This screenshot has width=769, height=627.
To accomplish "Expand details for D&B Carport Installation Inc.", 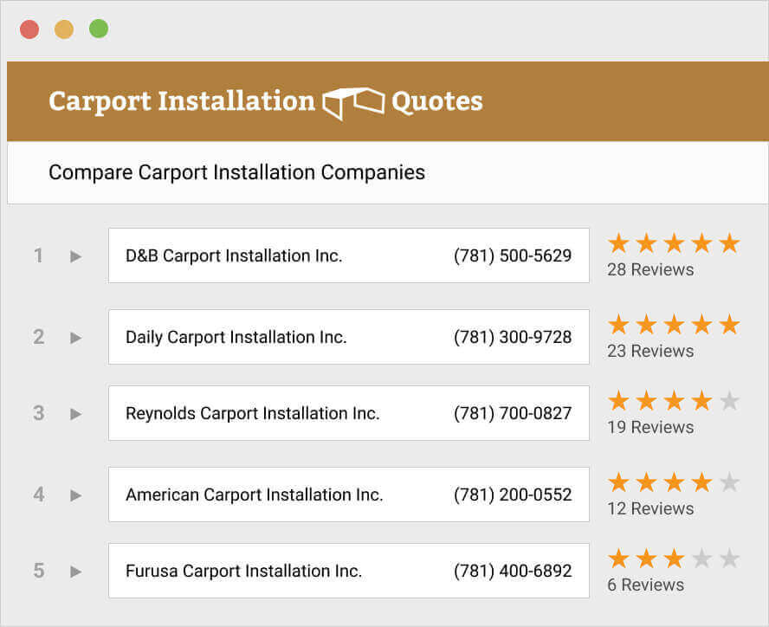I will (75, 255).
